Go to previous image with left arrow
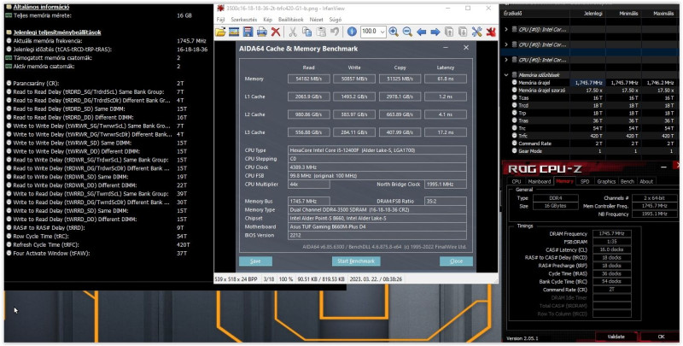683x346 pixels. (x=421, y=32)
